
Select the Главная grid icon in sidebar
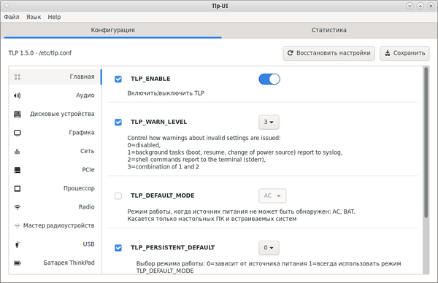click(18, 77)
